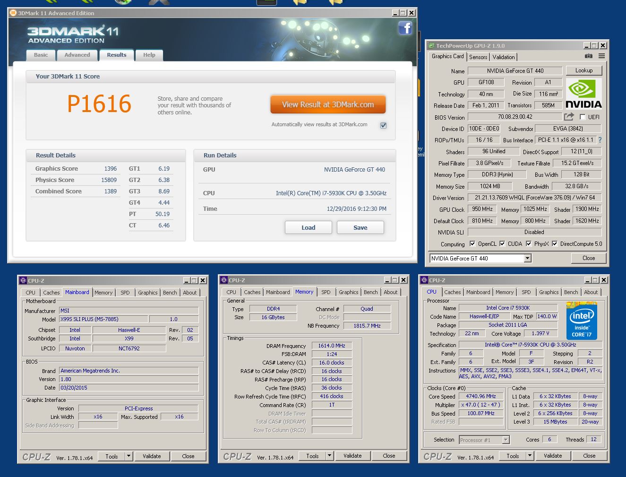Switch to the Advanced tab in 3DMark

[77, 55]
